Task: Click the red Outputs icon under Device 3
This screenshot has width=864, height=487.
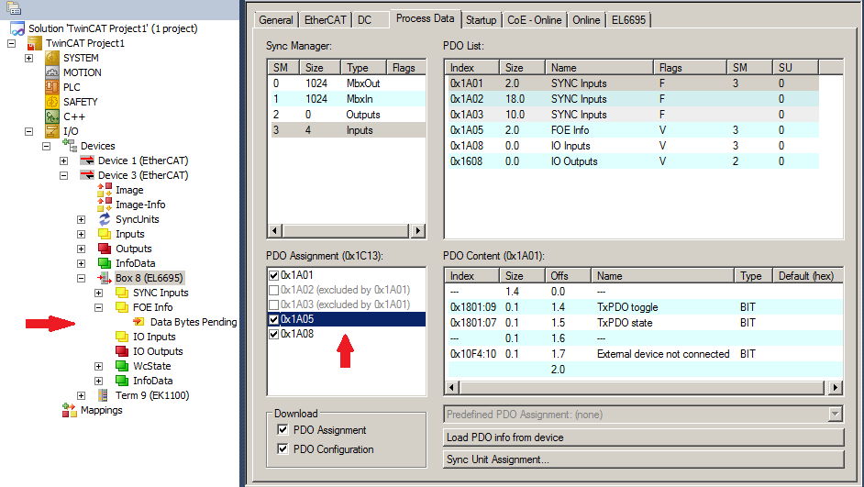Action: (x=105, y=249)
